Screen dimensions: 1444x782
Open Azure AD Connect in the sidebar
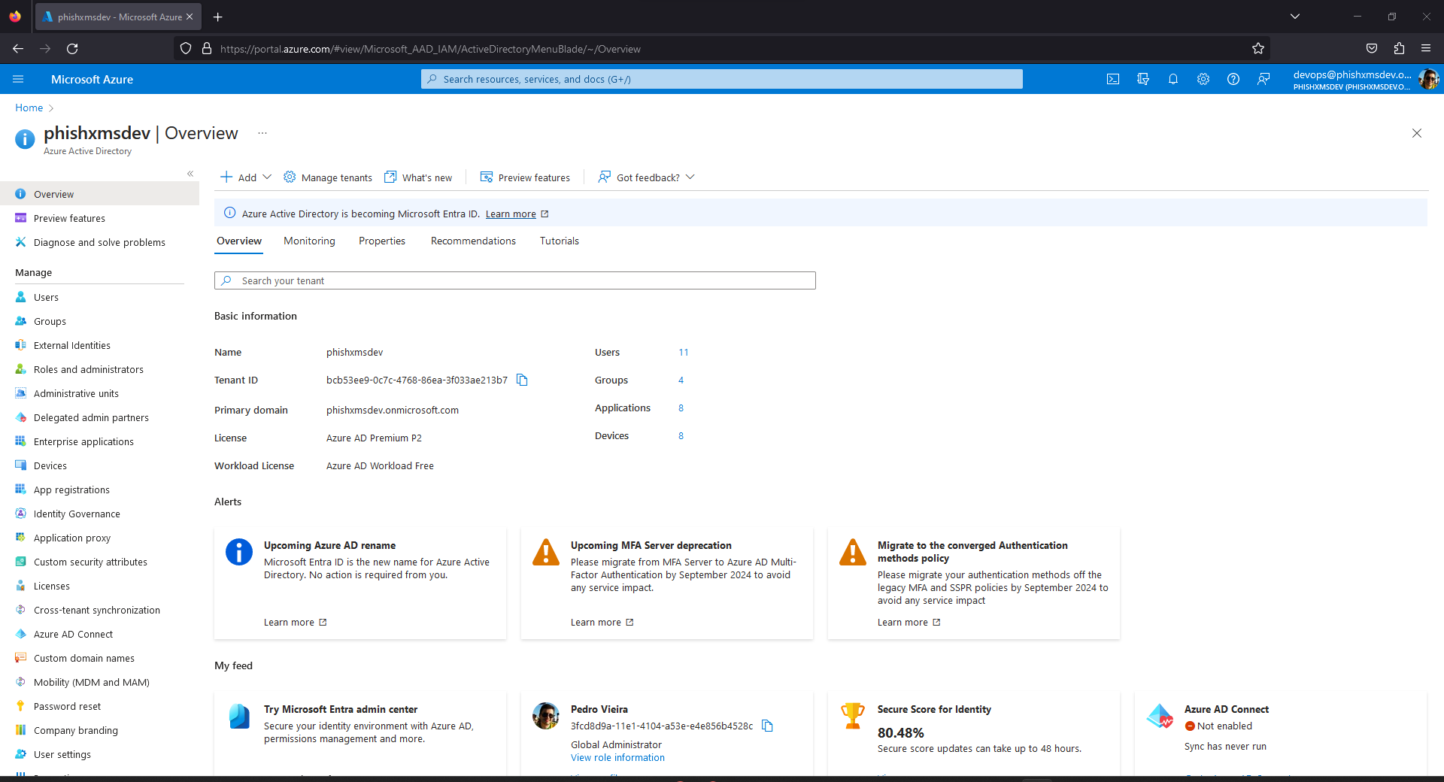coord(99,634)
